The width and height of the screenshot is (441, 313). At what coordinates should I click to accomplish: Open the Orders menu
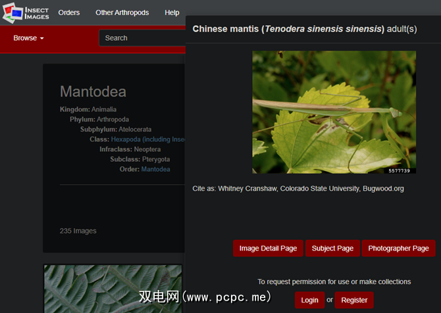pyautogui.click(x=69, y=12)
